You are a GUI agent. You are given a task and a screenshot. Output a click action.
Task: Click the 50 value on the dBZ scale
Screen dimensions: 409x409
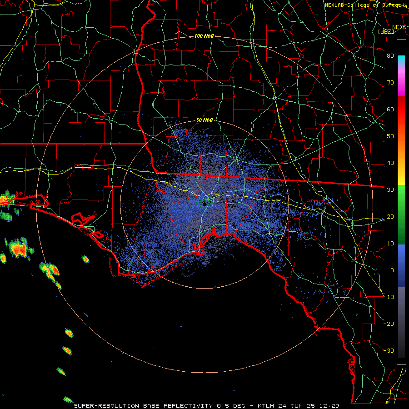[x=390, y=136]
